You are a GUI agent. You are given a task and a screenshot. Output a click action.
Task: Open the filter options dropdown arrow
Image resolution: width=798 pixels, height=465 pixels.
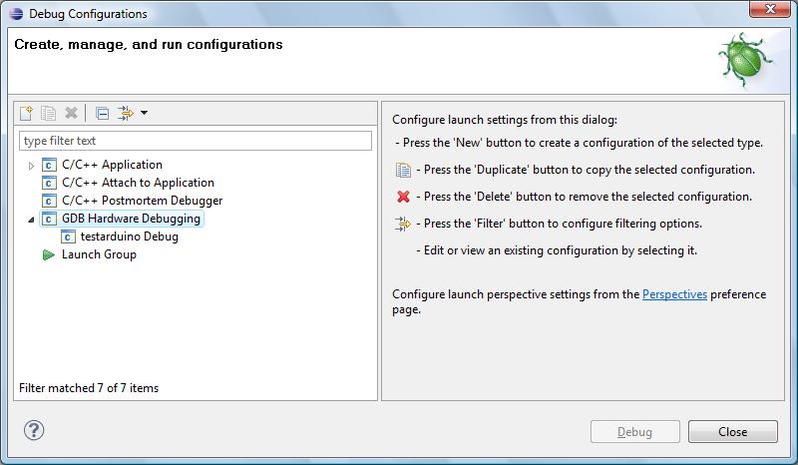pos(145,114)
